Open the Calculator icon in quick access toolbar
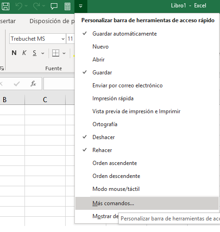 [67, 6]
